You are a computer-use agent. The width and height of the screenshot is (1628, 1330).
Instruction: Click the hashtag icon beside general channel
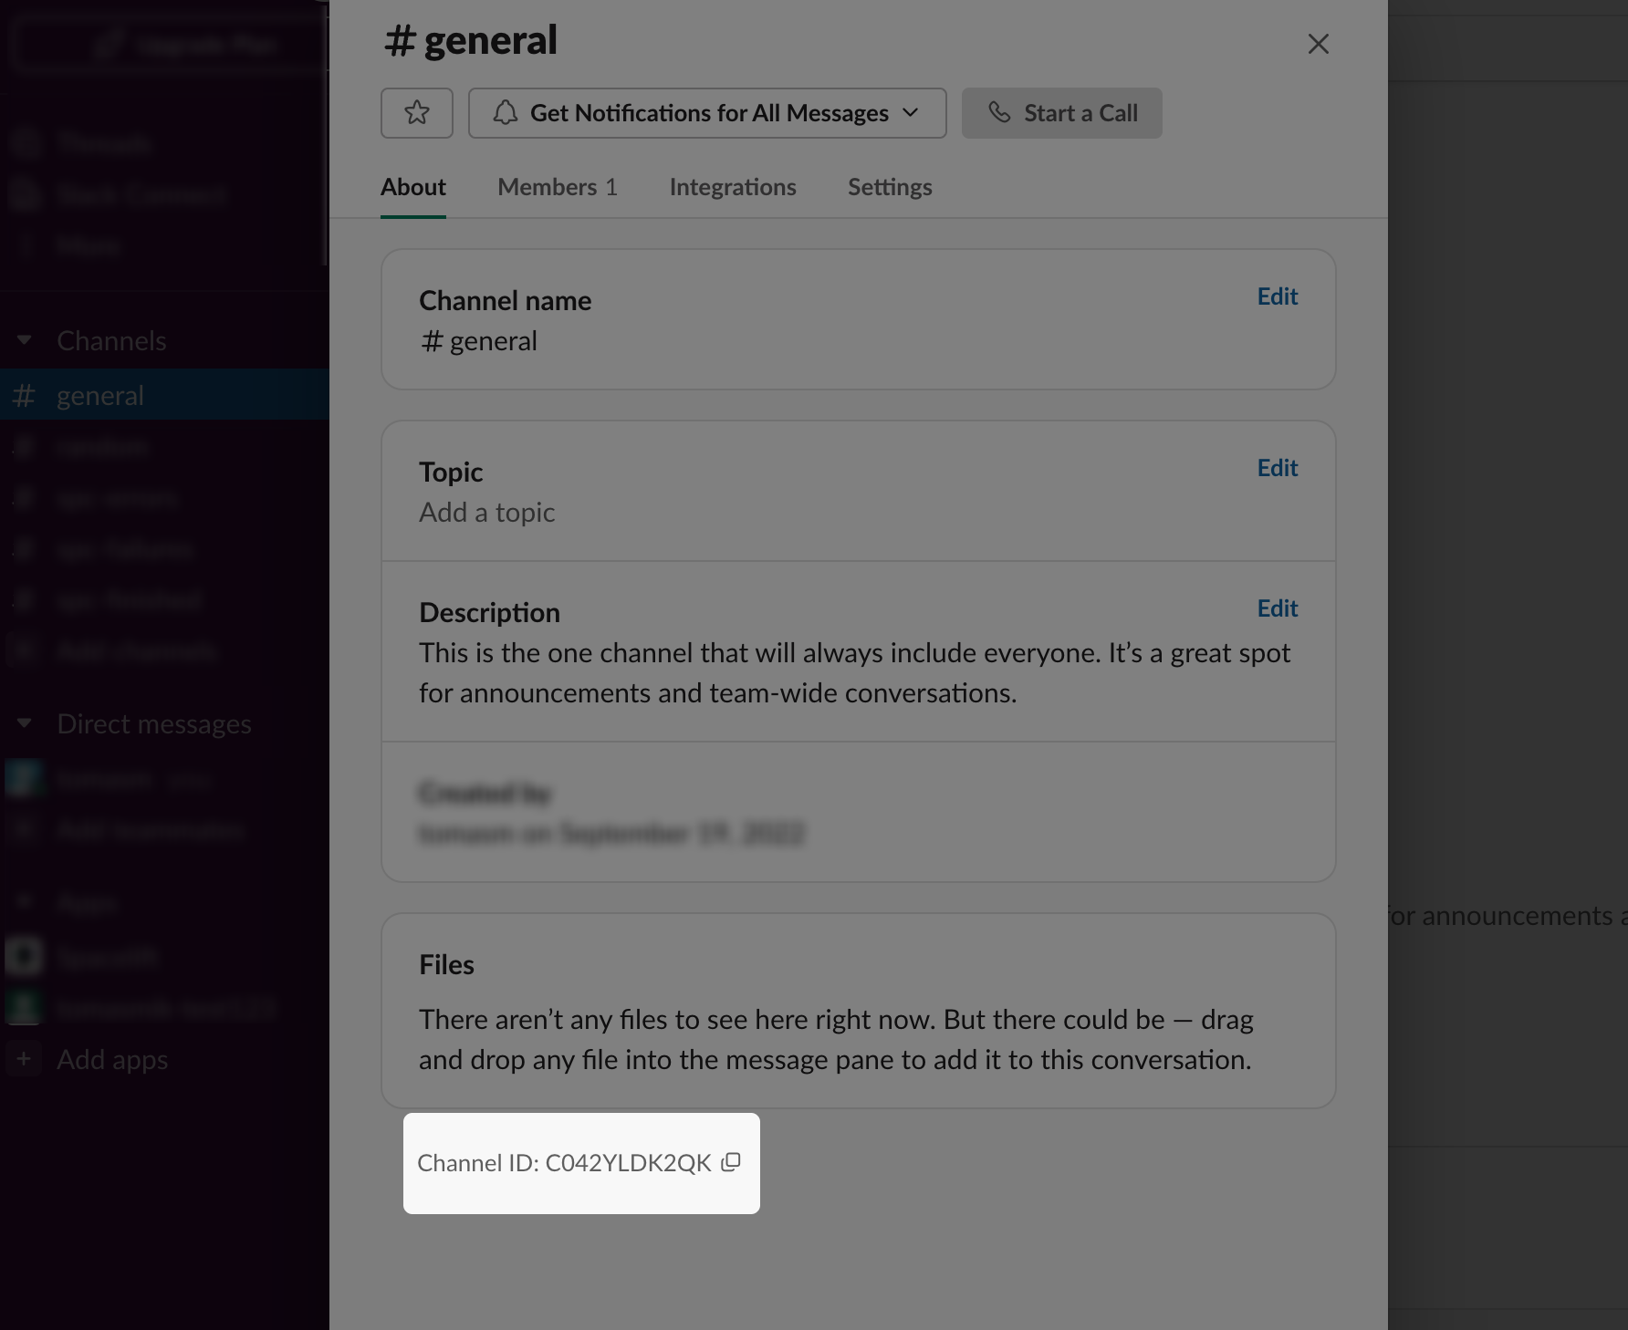click(23, 394)
